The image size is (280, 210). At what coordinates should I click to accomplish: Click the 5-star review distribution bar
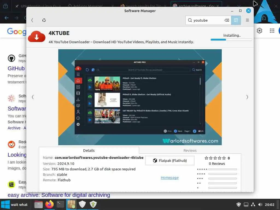[223, 169]
